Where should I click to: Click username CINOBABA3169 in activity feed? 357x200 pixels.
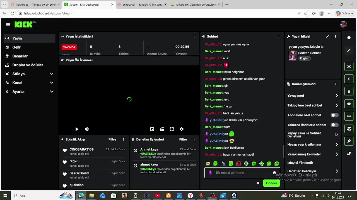[81, 149]
